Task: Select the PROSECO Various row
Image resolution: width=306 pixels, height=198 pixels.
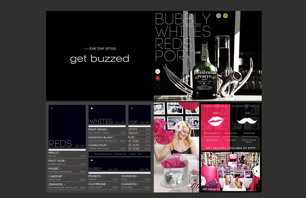Action: pyautogui.click(x=103, y=178)
